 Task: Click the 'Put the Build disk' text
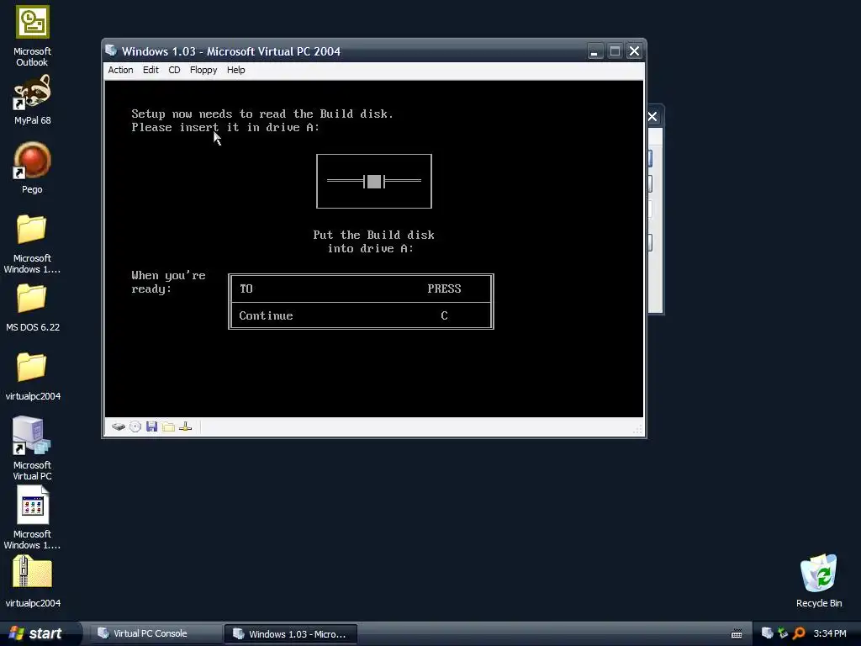373,236
